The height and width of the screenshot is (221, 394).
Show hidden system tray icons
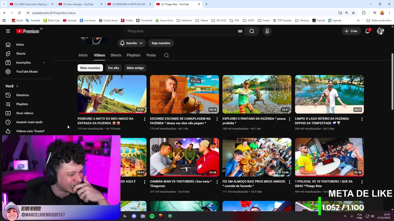point(345,216)
